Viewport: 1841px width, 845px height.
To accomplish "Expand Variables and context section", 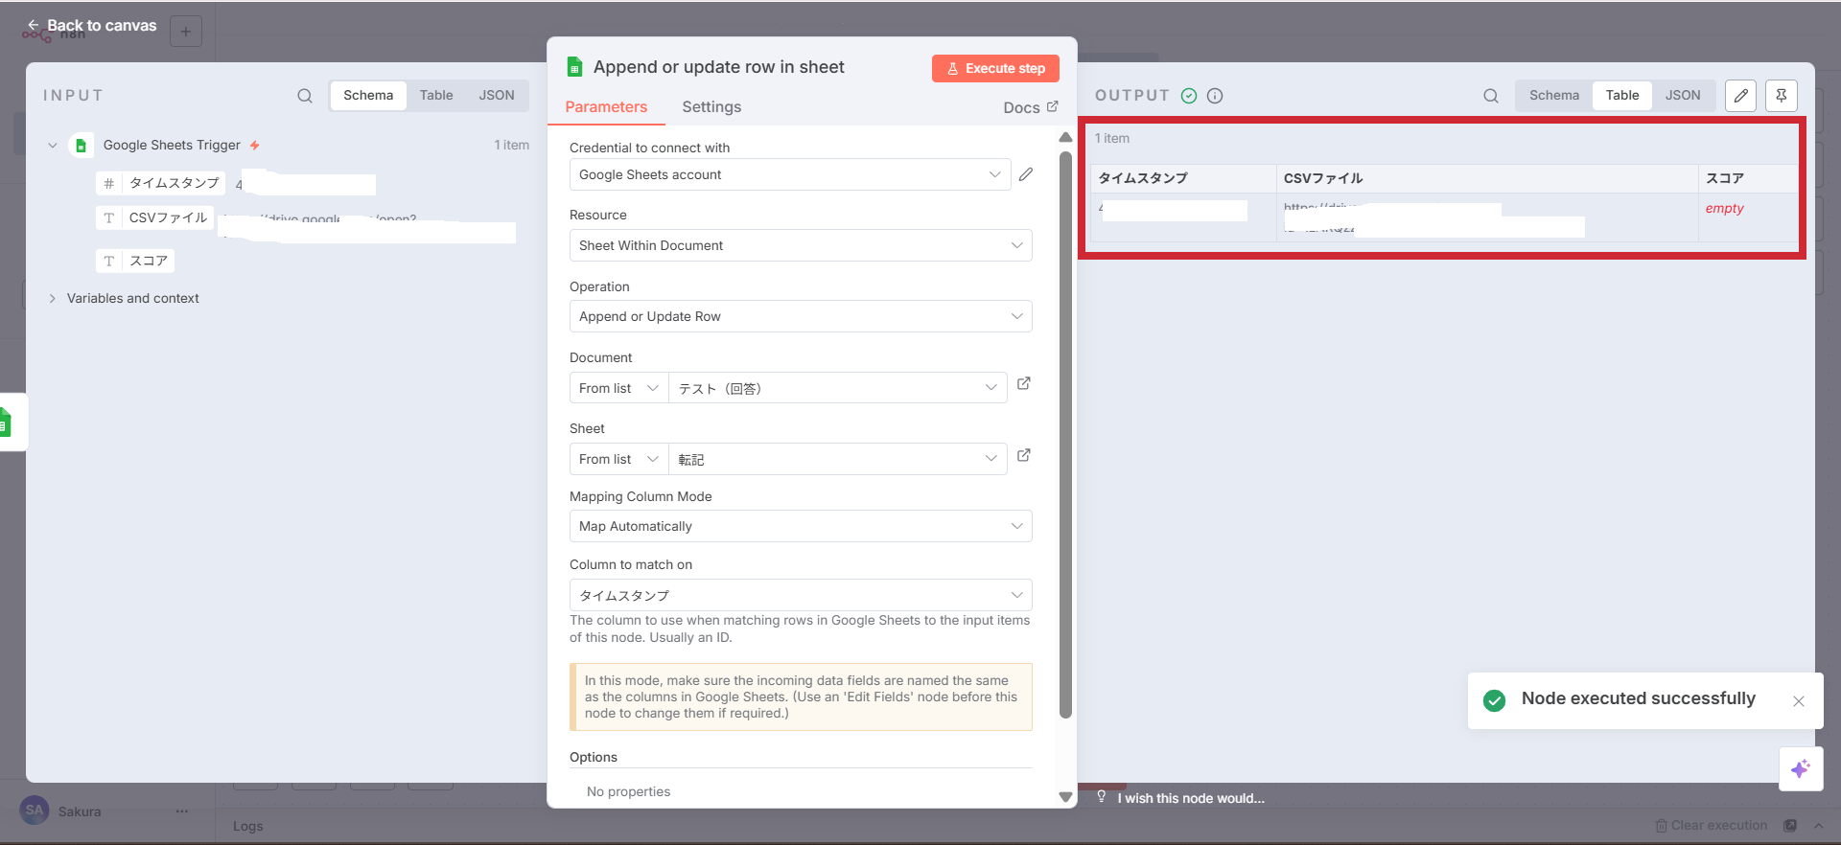I will point(132,299).
